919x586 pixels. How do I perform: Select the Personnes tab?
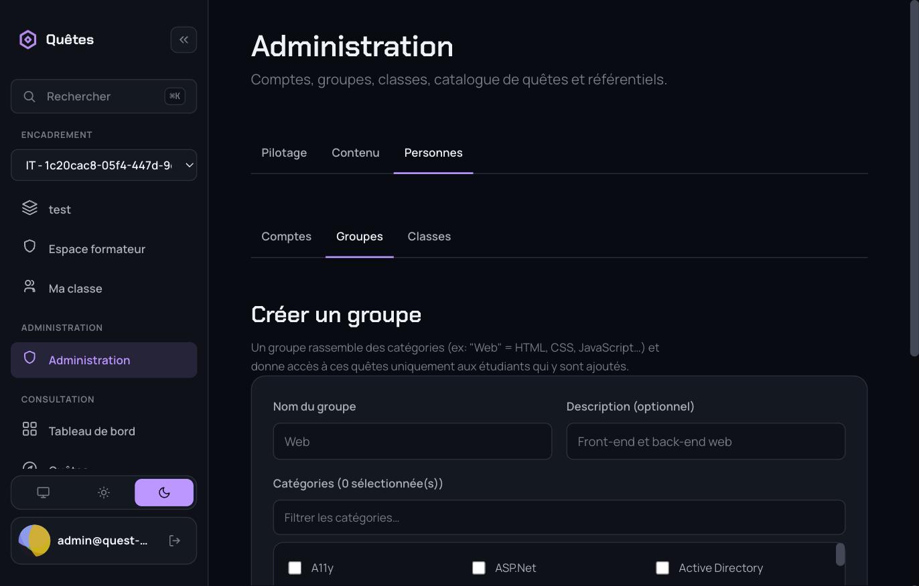pyautogui.click(x=433, y=153)
